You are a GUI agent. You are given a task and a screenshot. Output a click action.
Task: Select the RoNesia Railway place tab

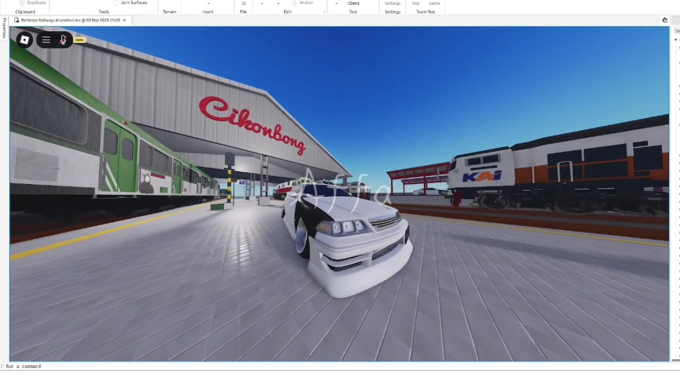click(71, 20)
